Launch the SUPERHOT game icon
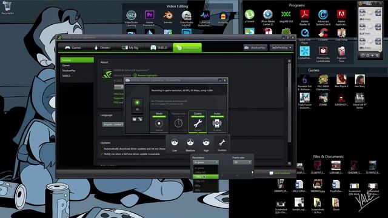The height and width of the screenshot is (218, 388). pos(341,99)
